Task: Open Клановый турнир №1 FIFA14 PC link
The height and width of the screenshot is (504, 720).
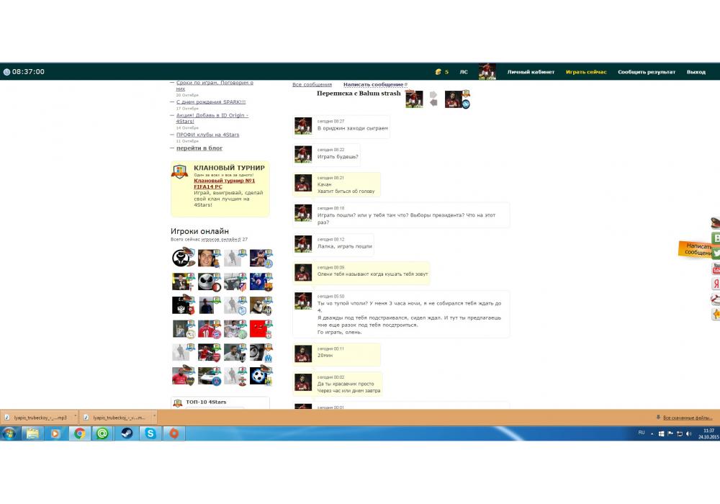Action: click(224, 184)
